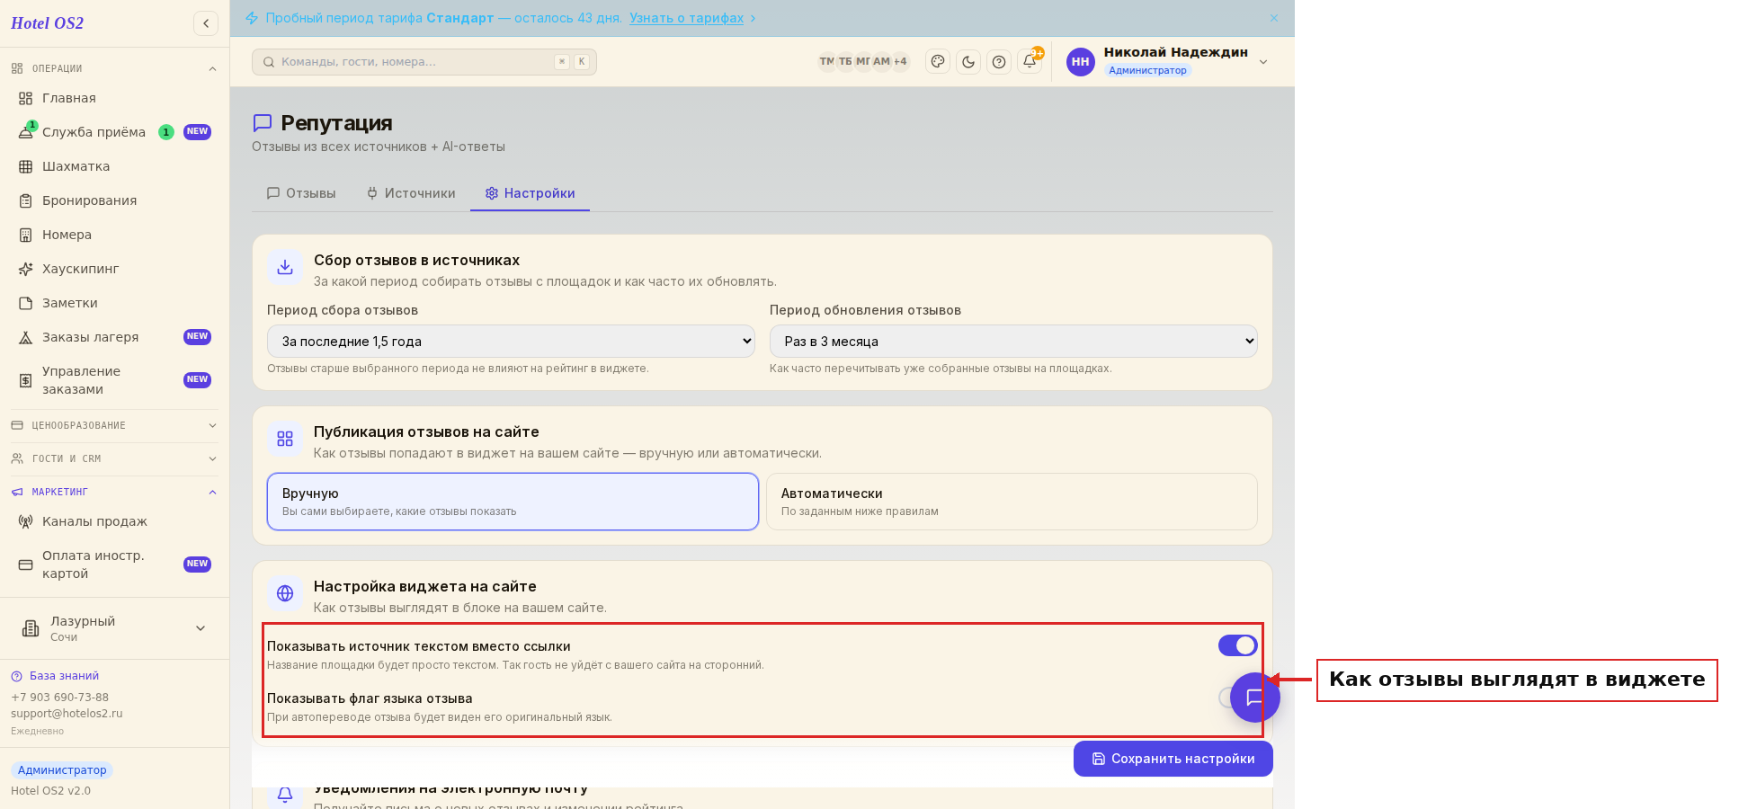Open Оплата иностр. картой page

pos(114,565)
